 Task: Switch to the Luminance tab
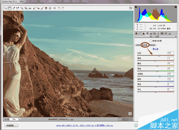point(152,45)
